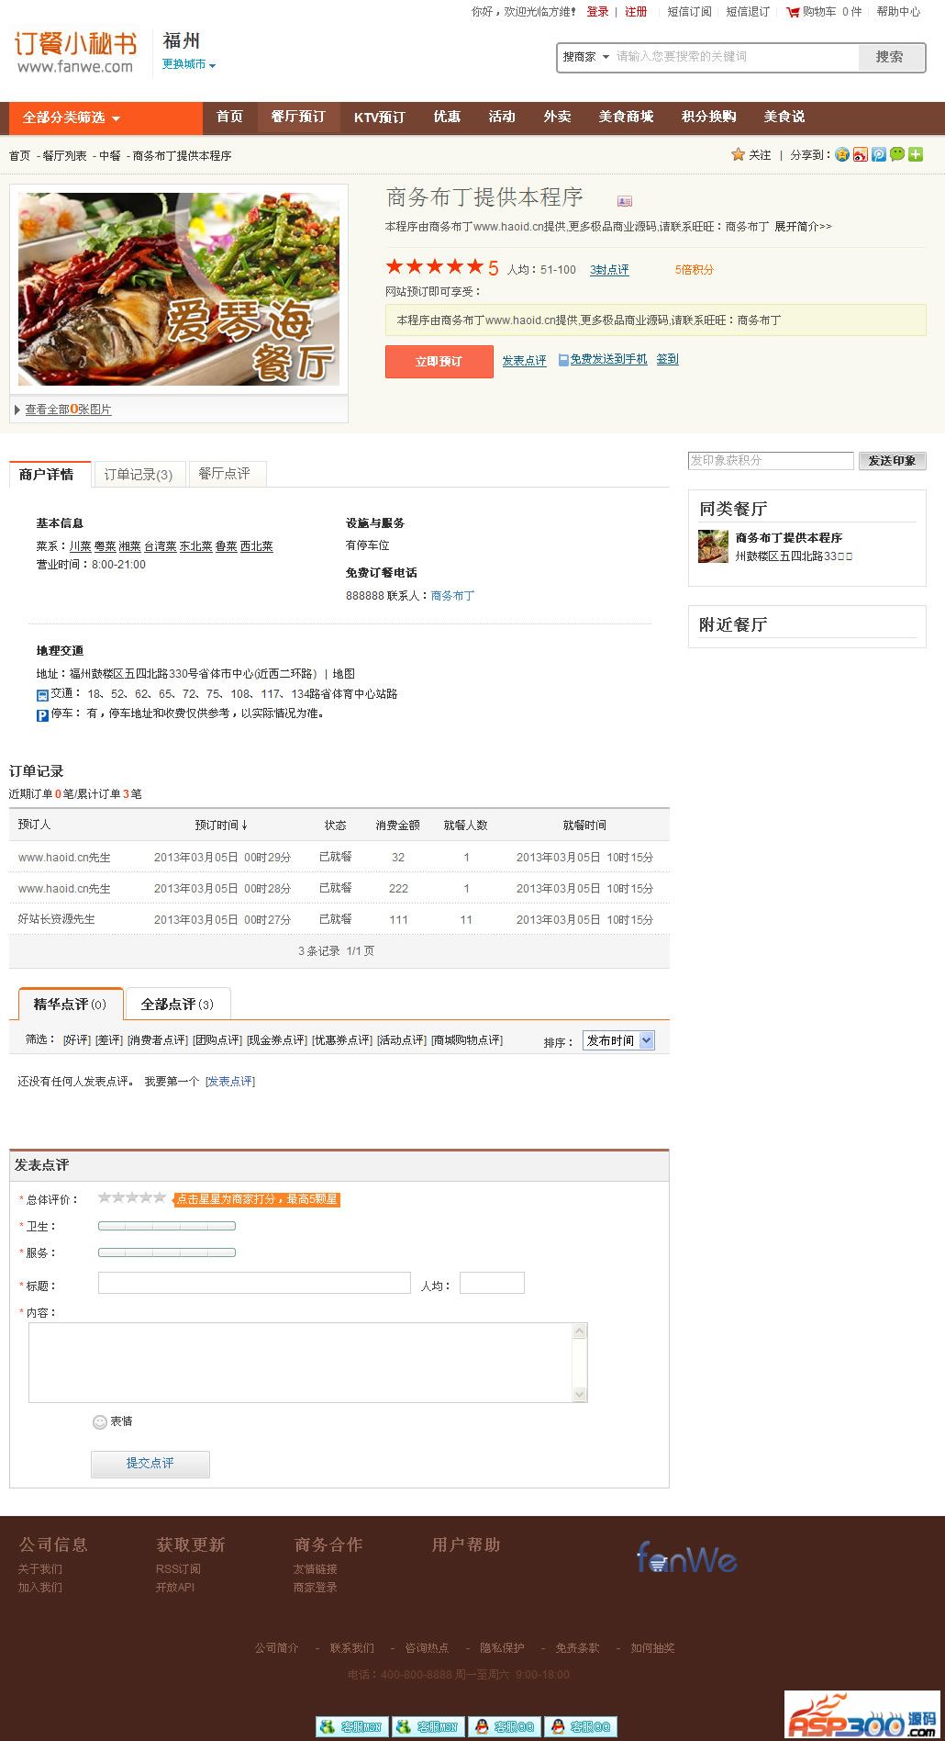Click the business card icon beside the restaurant title
Viewport: 945px width, 1741px height.
pyautogui.click(x=625, y=201)
